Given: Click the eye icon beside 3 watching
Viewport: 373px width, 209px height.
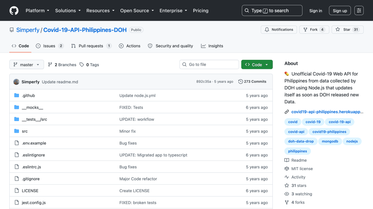Looking at the screenshot, I should 287,194.
